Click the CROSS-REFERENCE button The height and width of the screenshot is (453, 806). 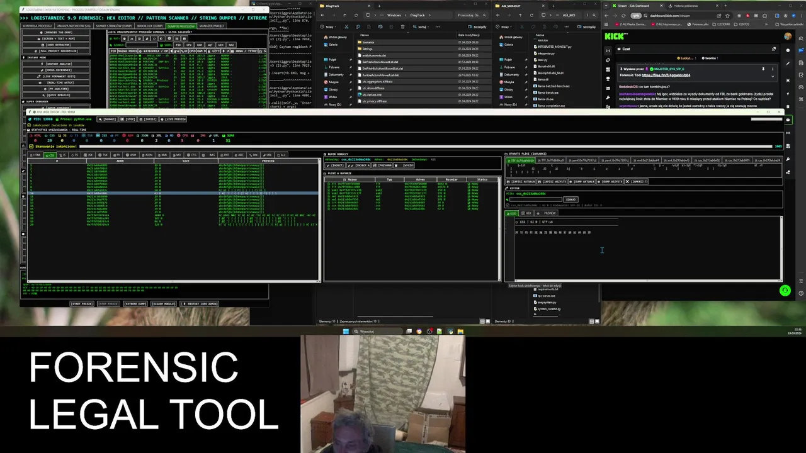pos(57,70)
